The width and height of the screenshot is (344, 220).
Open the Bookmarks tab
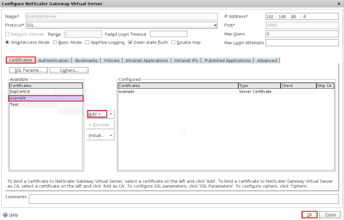(86, 60)
